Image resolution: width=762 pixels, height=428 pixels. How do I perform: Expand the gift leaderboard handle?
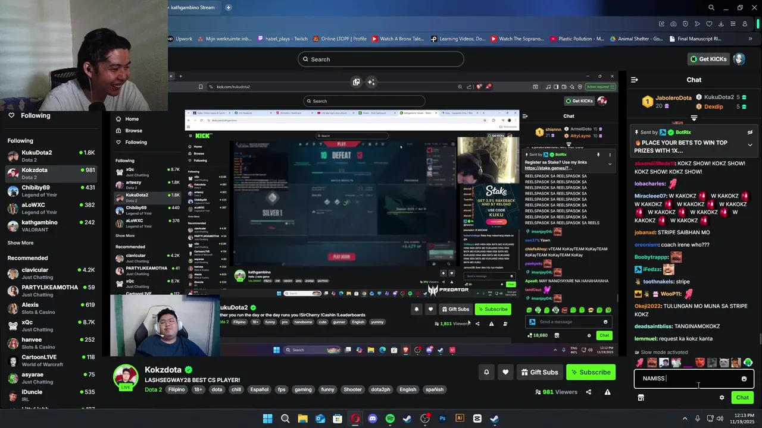[x=694, y=118]
